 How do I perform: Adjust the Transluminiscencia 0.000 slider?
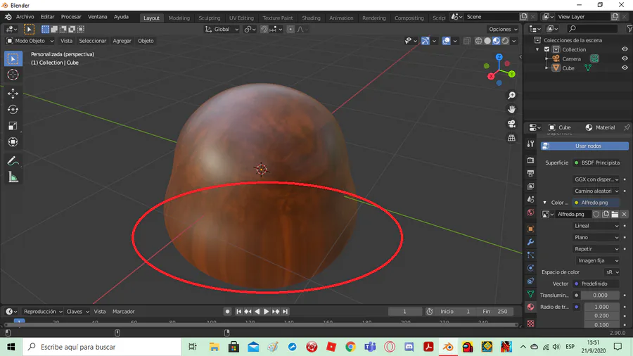[600, 295]
